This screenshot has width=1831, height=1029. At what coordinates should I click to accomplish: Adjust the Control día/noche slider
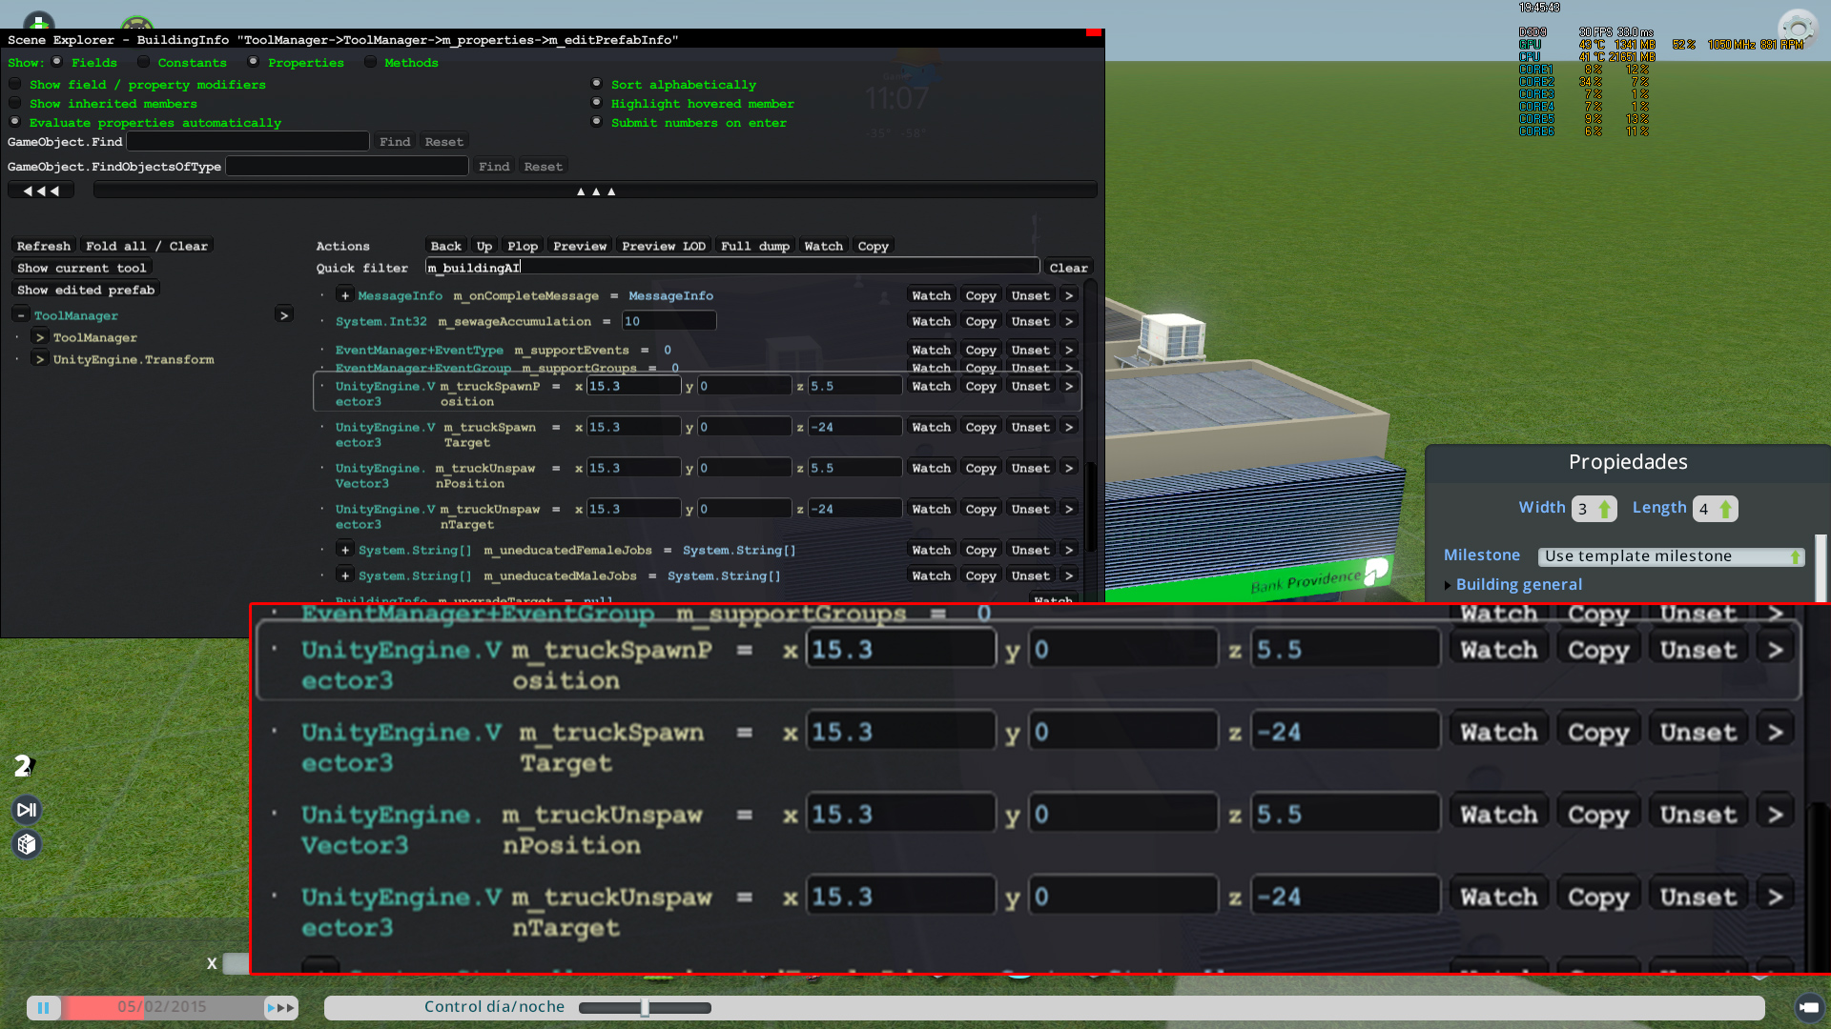click(x=645, y=1007)
